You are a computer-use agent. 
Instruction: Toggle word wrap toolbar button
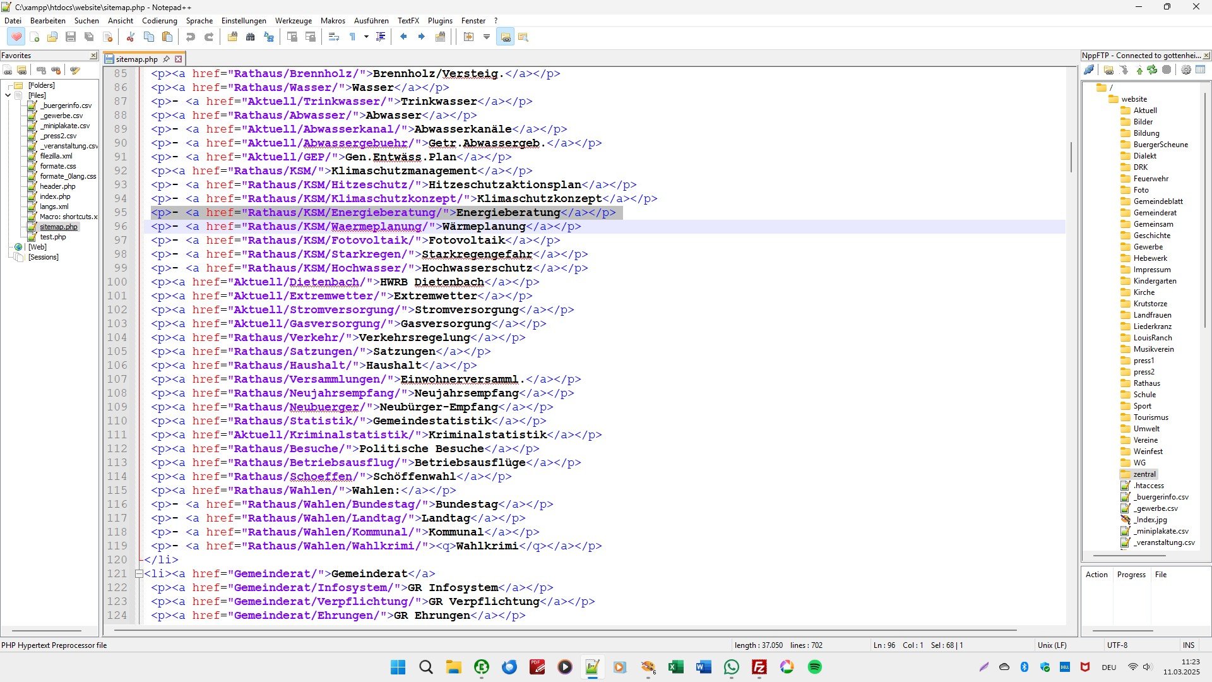click(x=335, y=37)
